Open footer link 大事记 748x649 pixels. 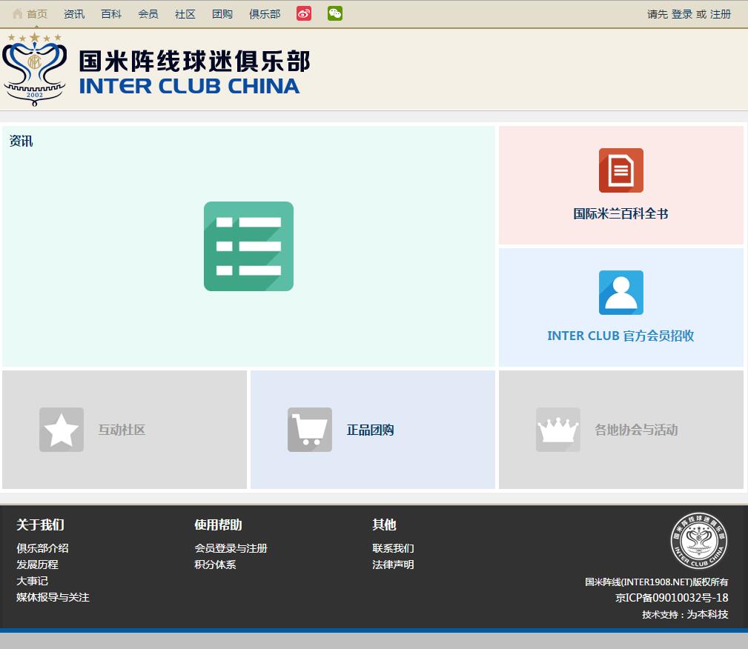[x=32, y=581]
